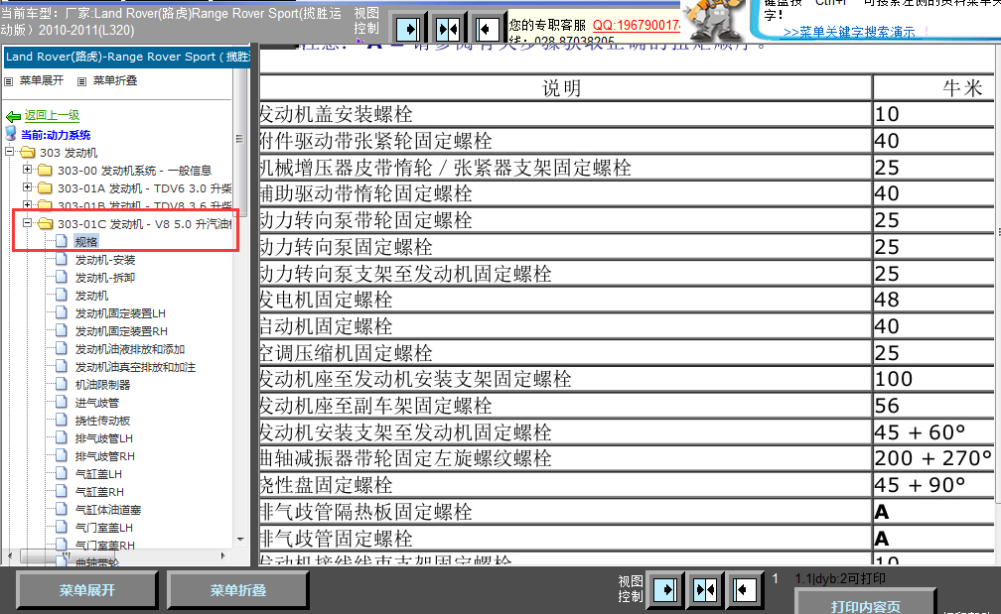Open the 发动机油真空排放和加注 tree item

(x=135, y=367)
